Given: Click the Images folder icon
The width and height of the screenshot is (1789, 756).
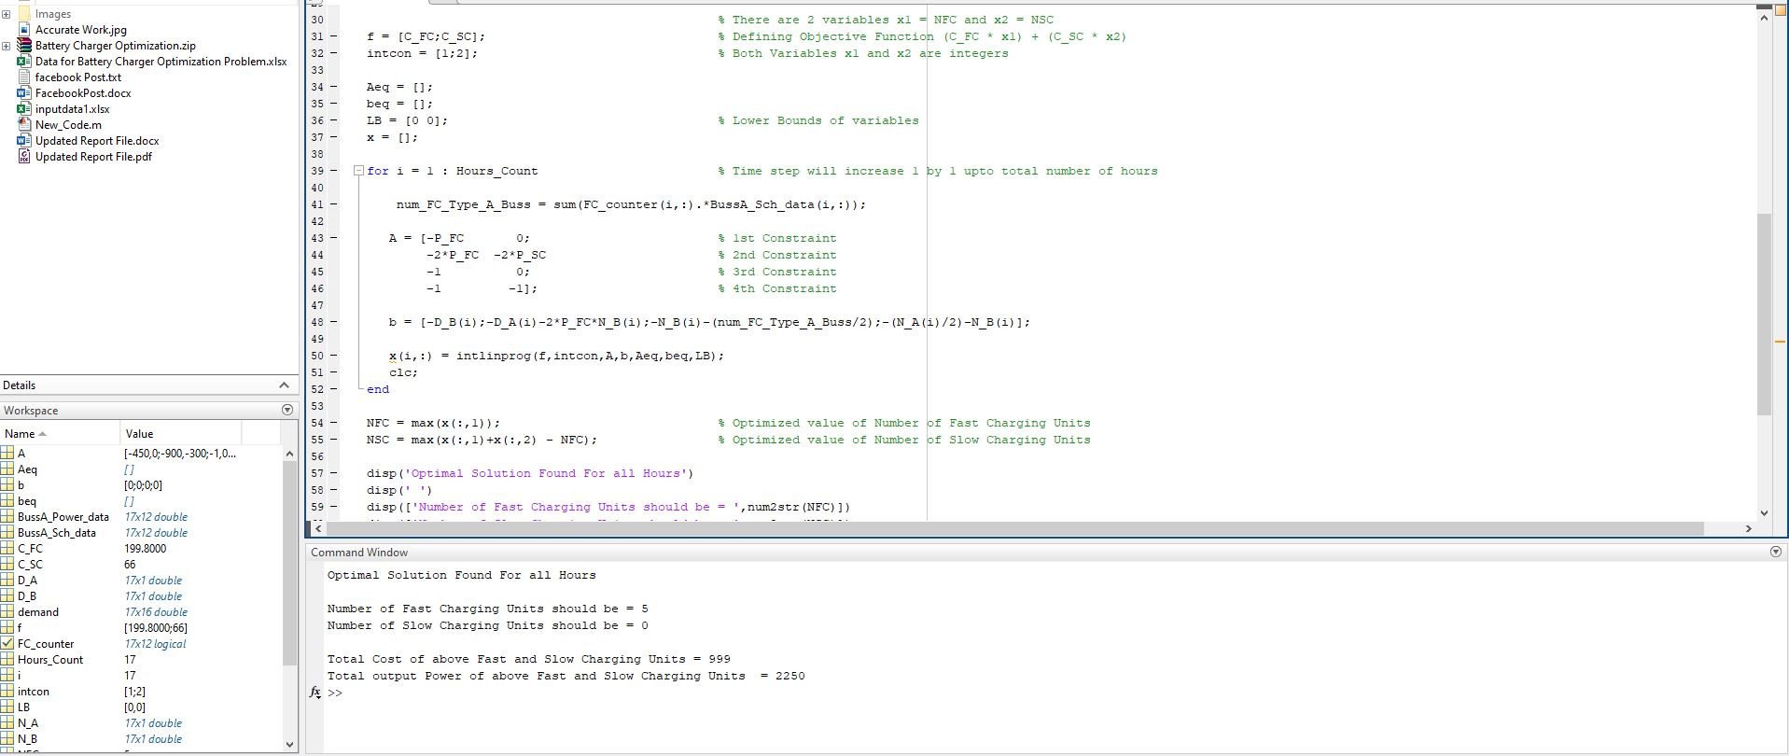Looking at the screenshot, I should (x=24, y=14).
